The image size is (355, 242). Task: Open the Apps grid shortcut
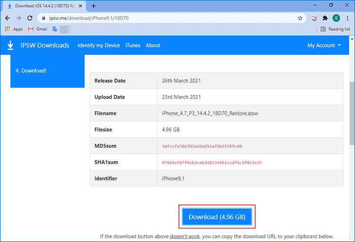14,29
